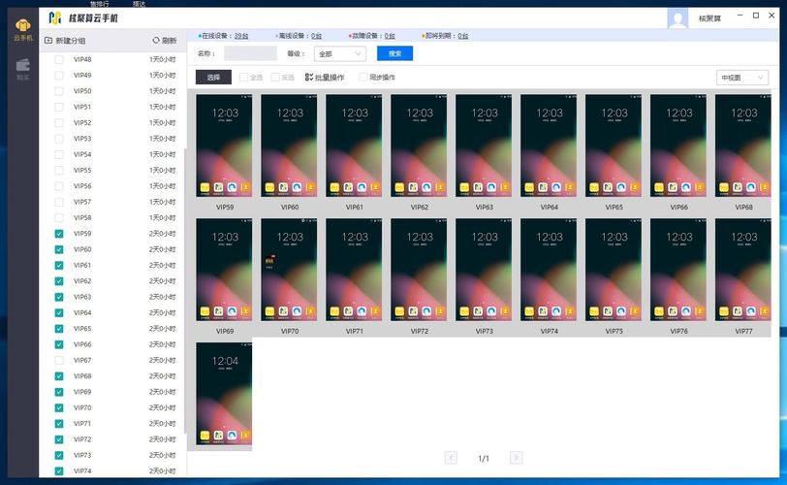Screen dimensions: 787x485
Task: Open the 等级 level dropdown showing 全部
Action: pos(340,53)
